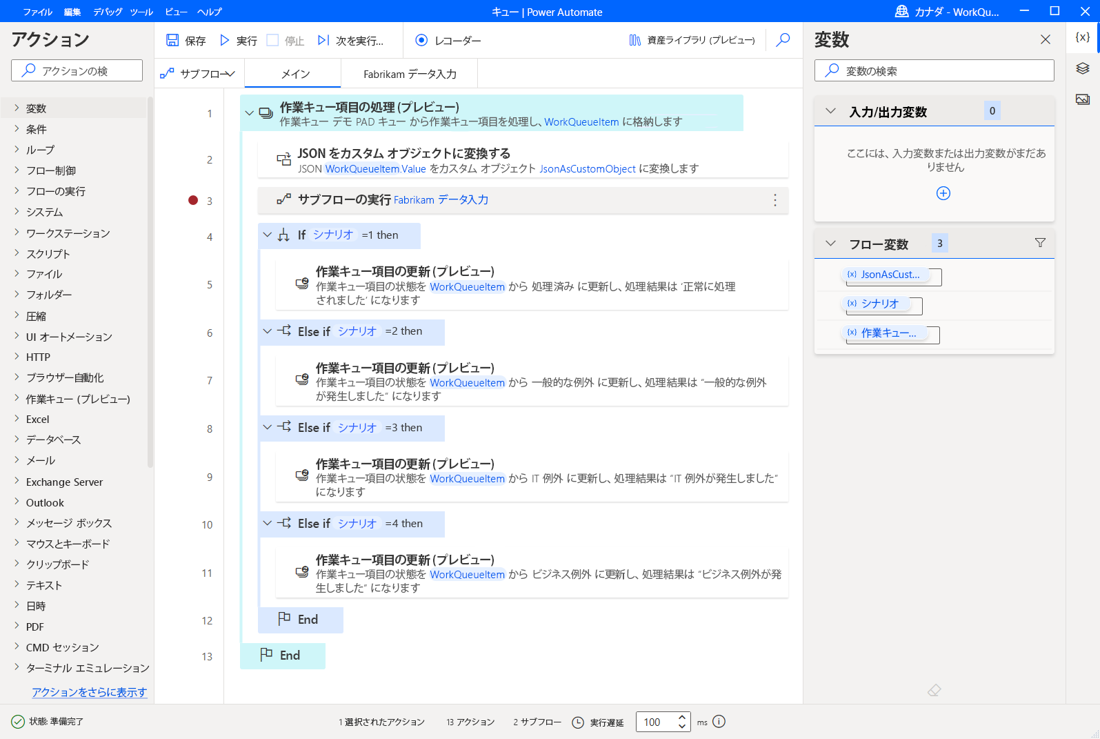Open the デバッグ menu
Screen dimensions: 1100x739
pos(108,12)
